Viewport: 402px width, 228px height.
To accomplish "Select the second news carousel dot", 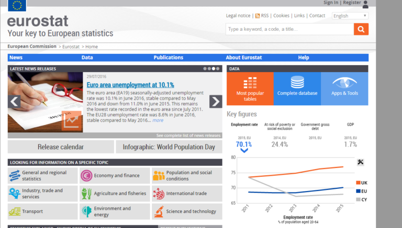I will [x=209, y=69].
